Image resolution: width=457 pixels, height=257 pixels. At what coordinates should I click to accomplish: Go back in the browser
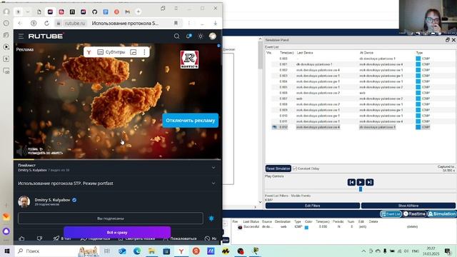[x=20, y=24]
